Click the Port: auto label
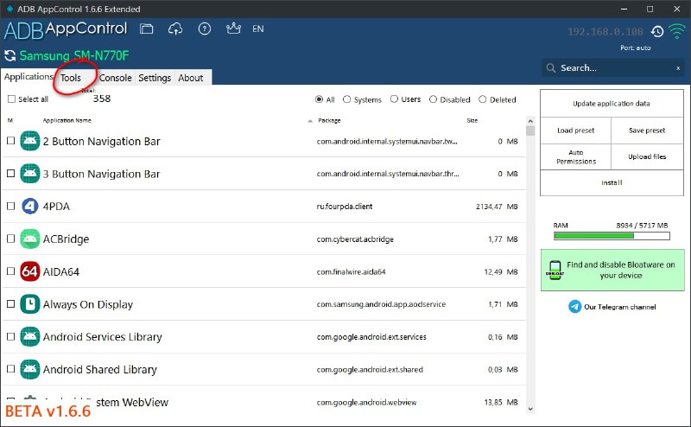 636,48
